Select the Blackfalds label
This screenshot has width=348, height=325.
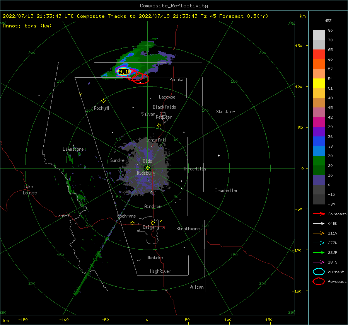tap(164, 107)
